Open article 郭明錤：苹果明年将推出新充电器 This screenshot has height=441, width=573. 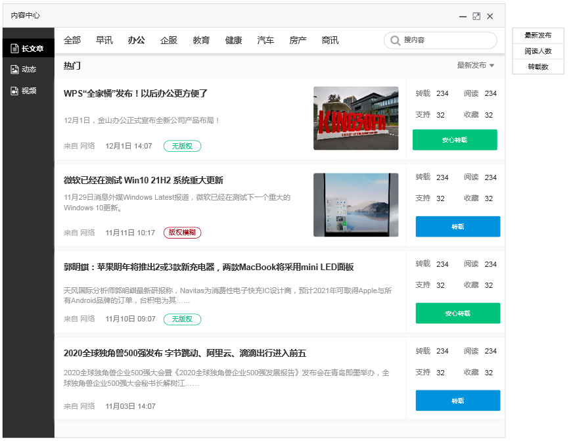click(x=209, y=267)
